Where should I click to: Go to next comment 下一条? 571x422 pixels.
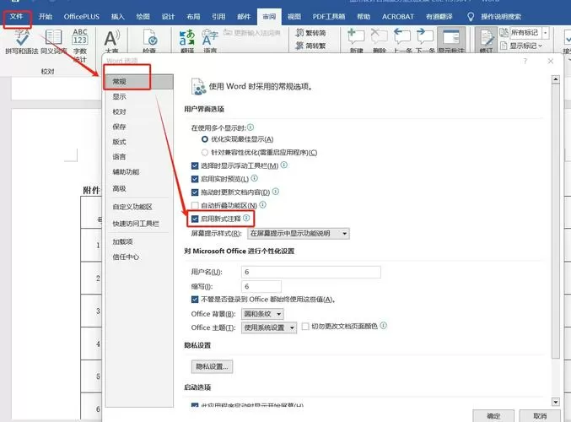pyautogui.click(x=425, y=41)
